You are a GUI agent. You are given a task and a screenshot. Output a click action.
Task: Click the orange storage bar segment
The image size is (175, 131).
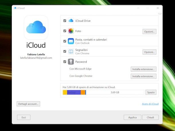pyautogui.click(x=83, y=92)
